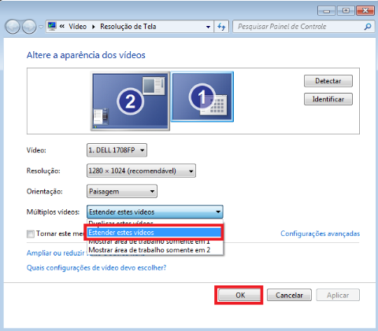This screenshot has width=378, height=331.
Task: Click the Control Panel monitor icon in address bar
Action: pos(52,26)
